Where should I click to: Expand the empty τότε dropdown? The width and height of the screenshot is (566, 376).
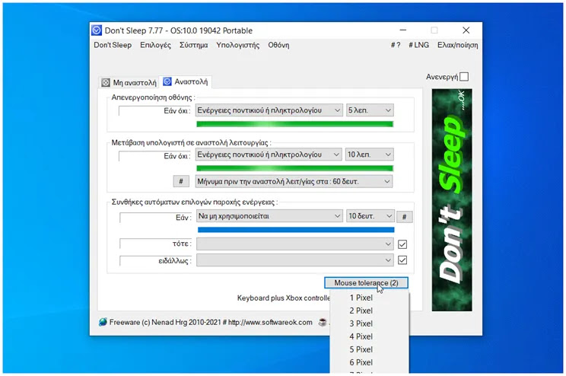click(295, 244)
